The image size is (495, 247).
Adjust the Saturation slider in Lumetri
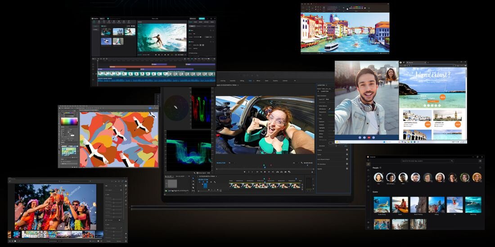click(337, 146)
